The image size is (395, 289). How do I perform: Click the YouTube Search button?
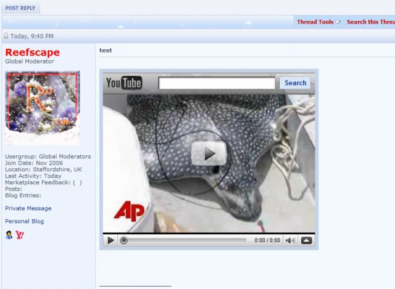click(295, 83)
